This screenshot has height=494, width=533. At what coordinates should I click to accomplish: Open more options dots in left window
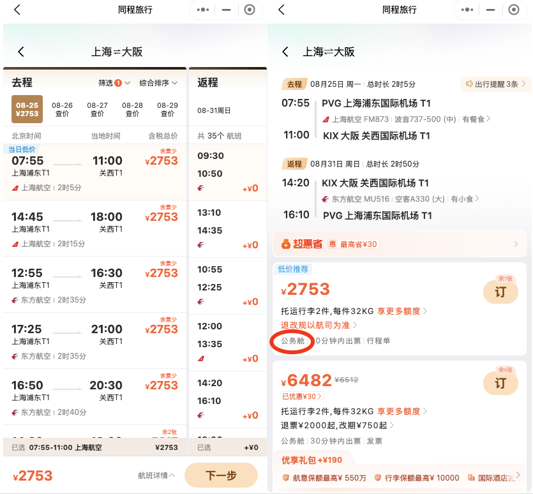pyautogui.click(x=202, y=10)
